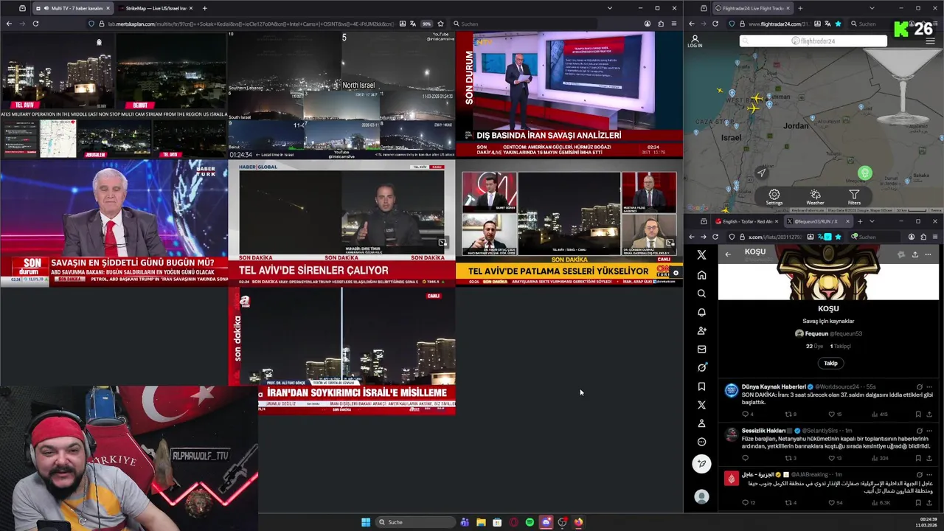The height and width of the screenshot is (531, 944).
Task: Switch to the English Tzofar Red Alert tab
Action: 745,221
